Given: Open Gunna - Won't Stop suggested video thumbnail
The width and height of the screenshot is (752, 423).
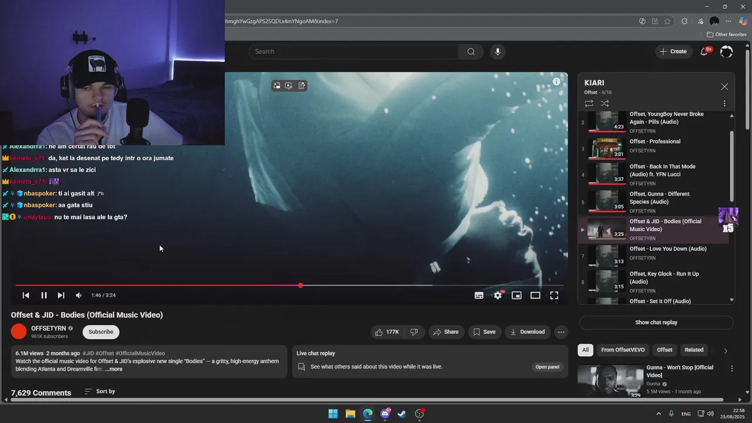Looking at the screenshot, I should pyautogui.click(x=610, y=382).
